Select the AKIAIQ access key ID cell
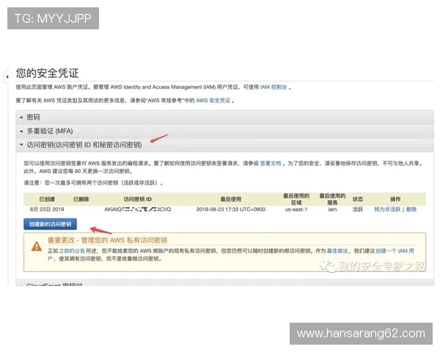The width and height of the screenshot is (440, 352). tap(138, 210)
